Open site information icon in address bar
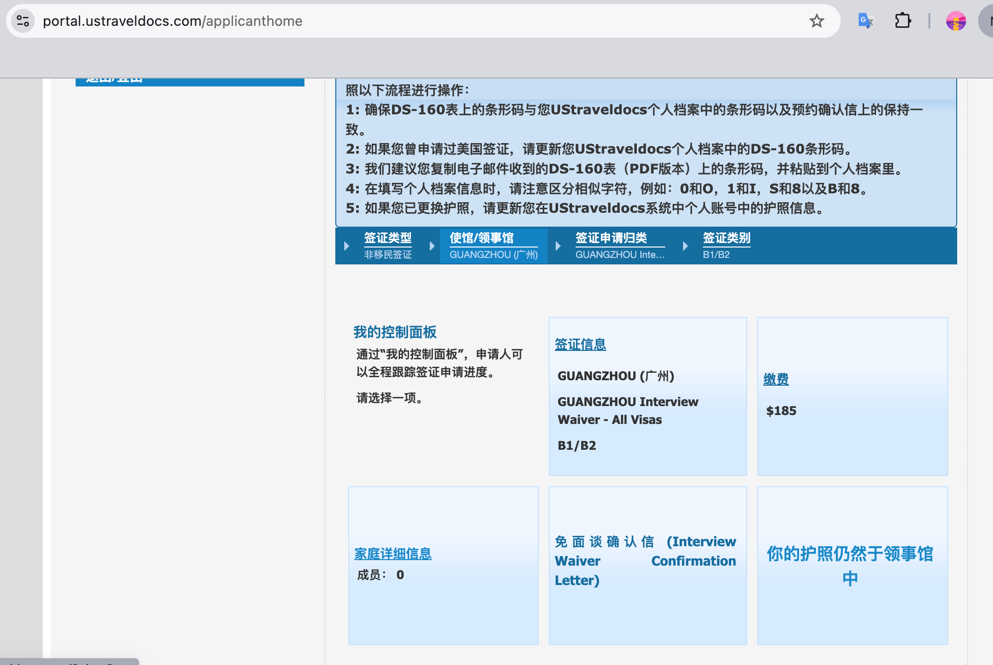Viewport: 993px width, 665px height. coord(23,21)
